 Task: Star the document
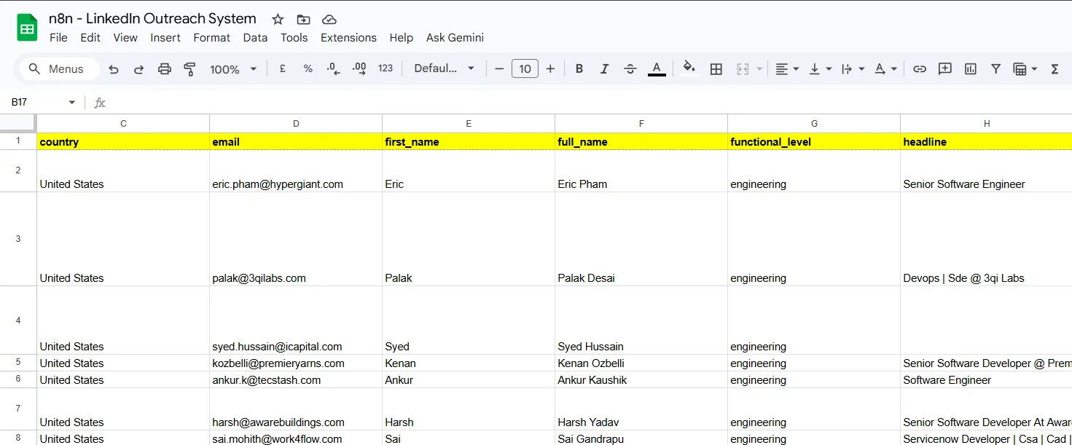click(278, 20)
